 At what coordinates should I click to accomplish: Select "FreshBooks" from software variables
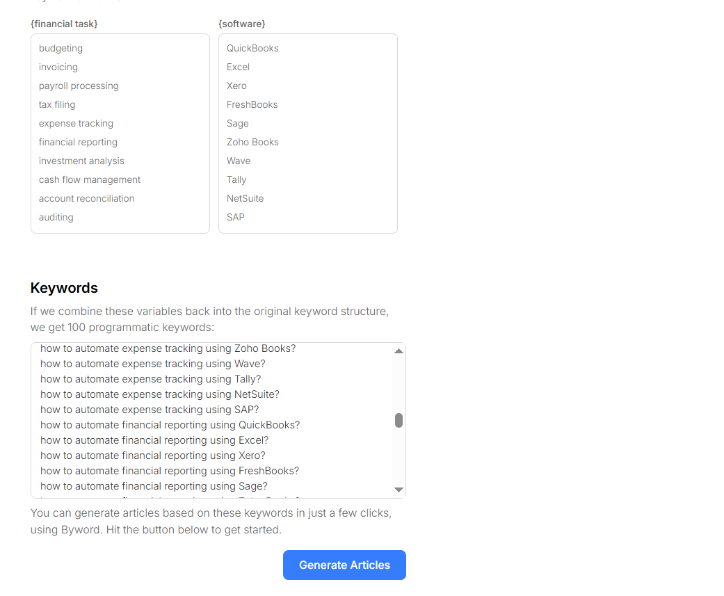tap(252, 104)
